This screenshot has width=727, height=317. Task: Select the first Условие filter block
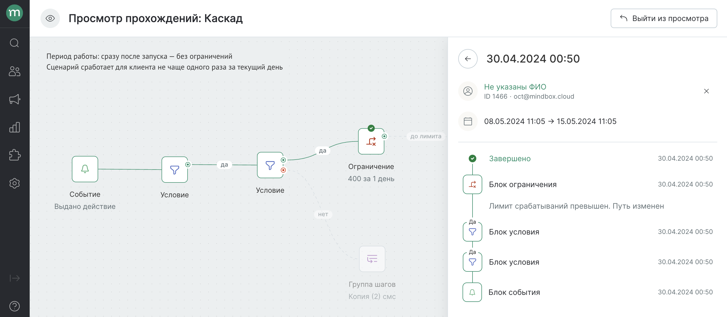point(174,170)
